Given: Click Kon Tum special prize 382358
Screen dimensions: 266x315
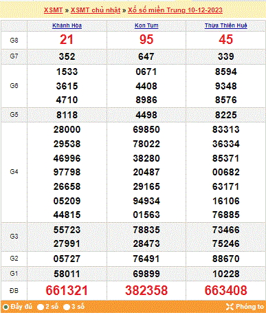Looking at the screenshot, I should tap(146, 290).
